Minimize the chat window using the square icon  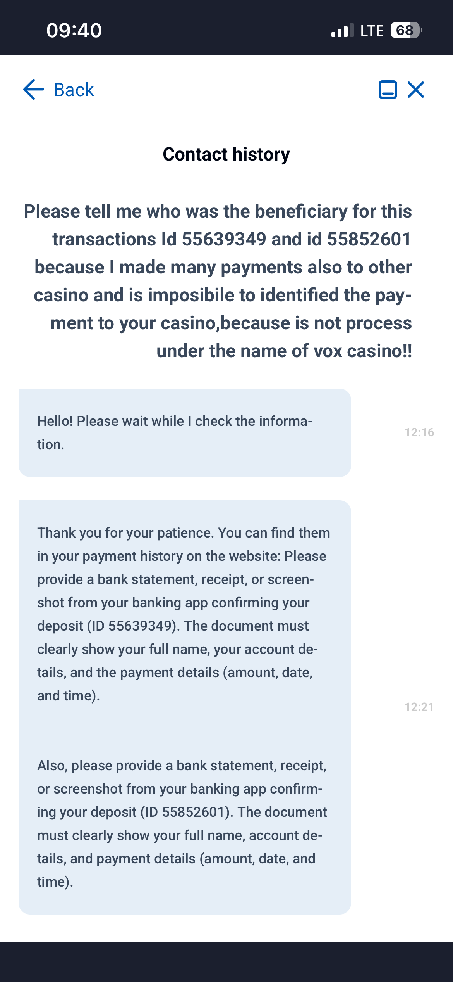click(388, 90)
